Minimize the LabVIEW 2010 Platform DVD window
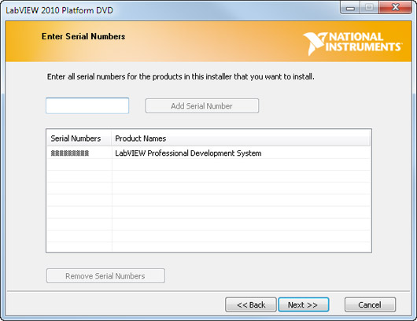The image size is (417, 321). click(350, 8)
